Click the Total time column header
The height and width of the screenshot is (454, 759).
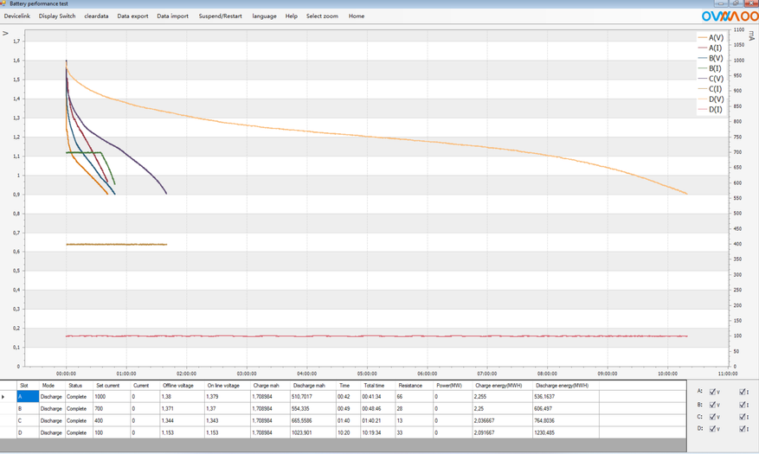377,386
